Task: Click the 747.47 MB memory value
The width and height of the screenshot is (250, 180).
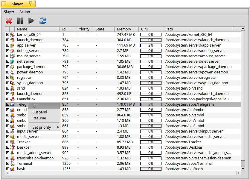Action: [x=126, y=35]
